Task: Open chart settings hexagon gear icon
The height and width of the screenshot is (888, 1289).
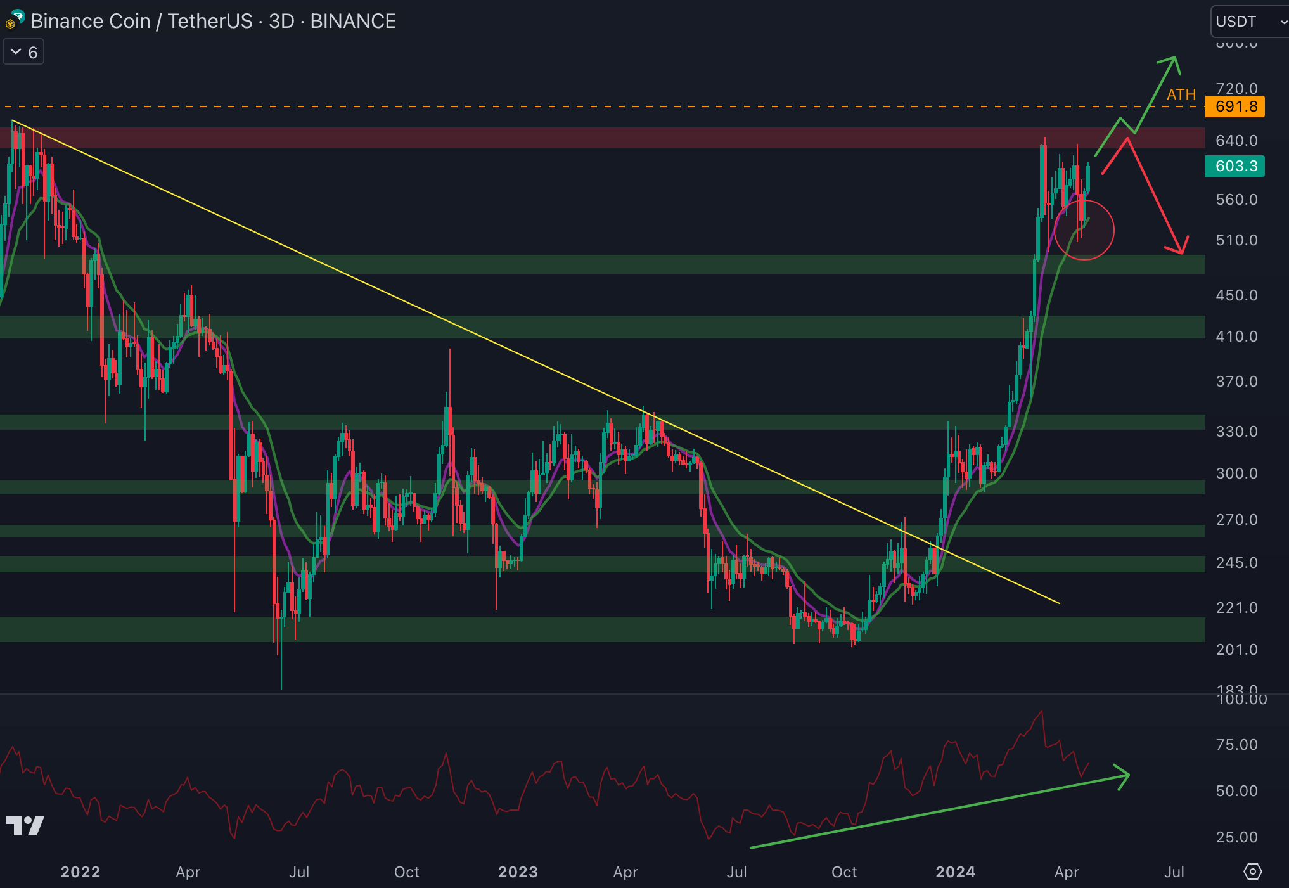Action: (1252, 872)
